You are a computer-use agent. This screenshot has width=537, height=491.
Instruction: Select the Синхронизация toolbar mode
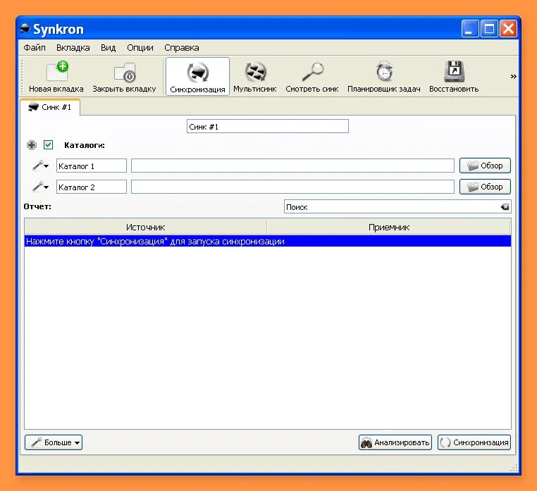[x=197, y=77]
